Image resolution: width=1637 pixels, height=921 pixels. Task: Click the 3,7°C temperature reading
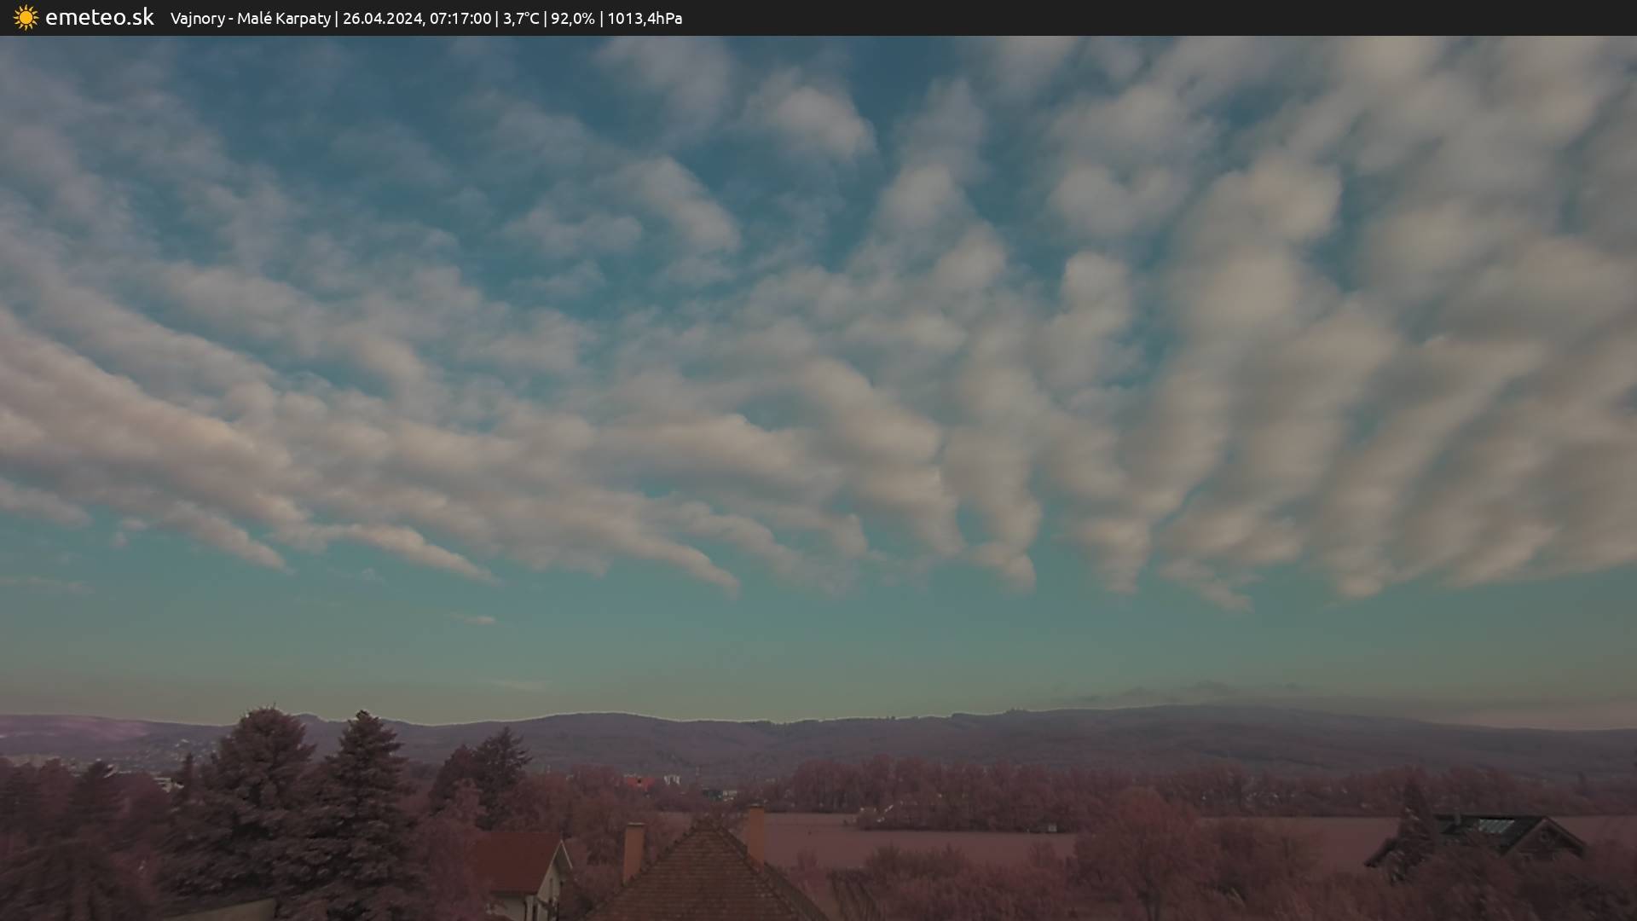pyautogui.click(x=521, y=19)
